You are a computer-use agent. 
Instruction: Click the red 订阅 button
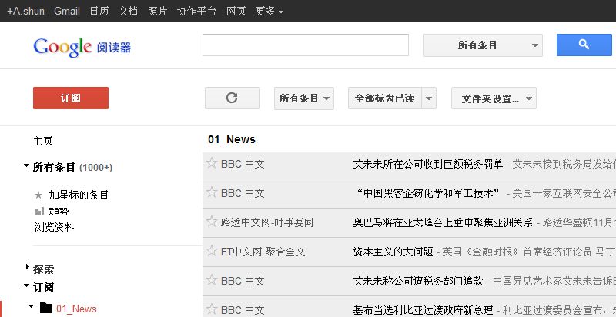(x=71, y=98)
